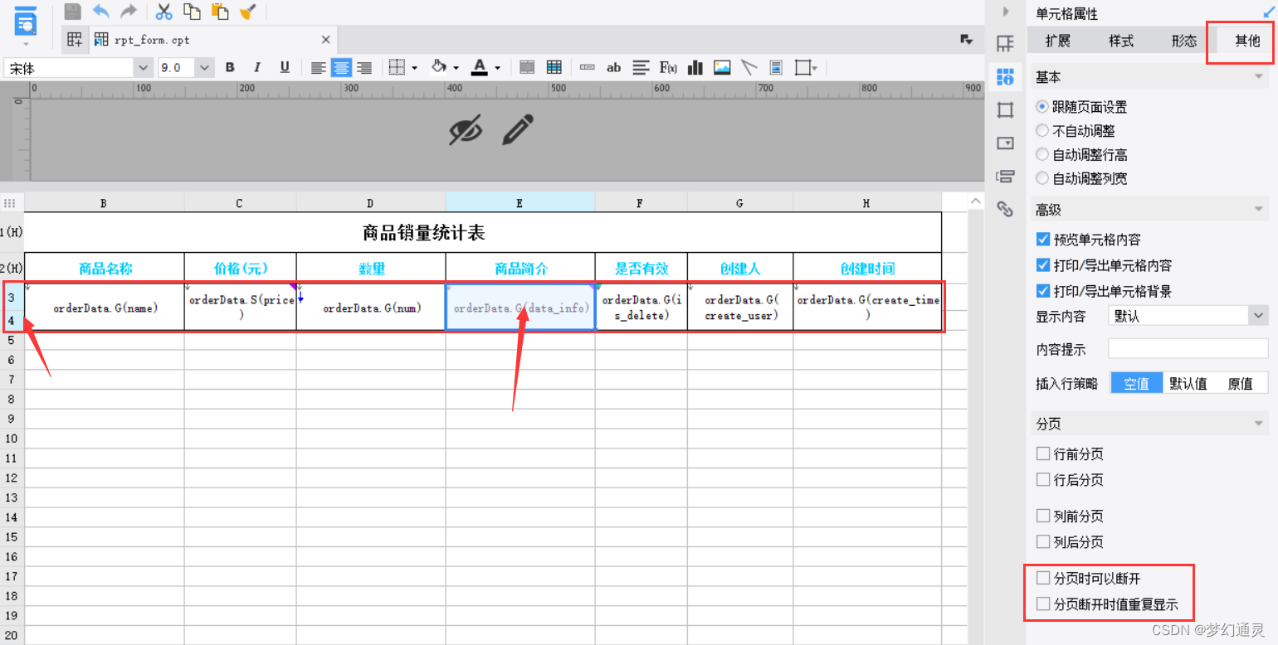Image resolution: width=1278 pixels, height=645 pixels.
Task: Open conditional attributes sidebar icon
Action: [1005, 176]
